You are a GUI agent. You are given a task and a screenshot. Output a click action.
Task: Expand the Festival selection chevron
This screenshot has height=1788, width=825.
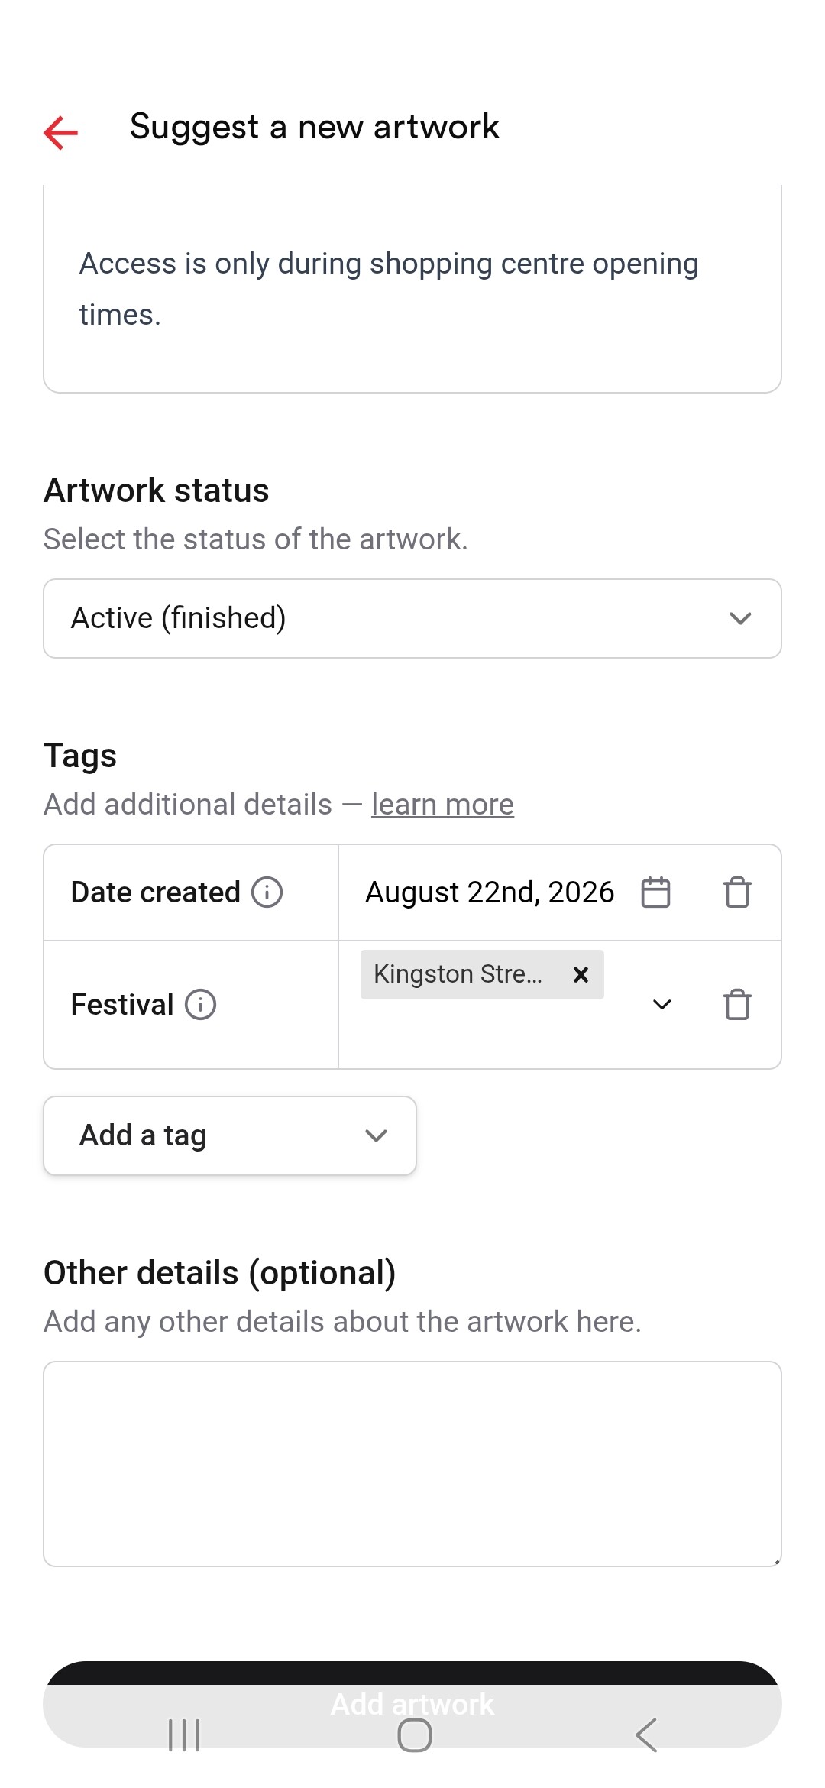(662, 1004)
